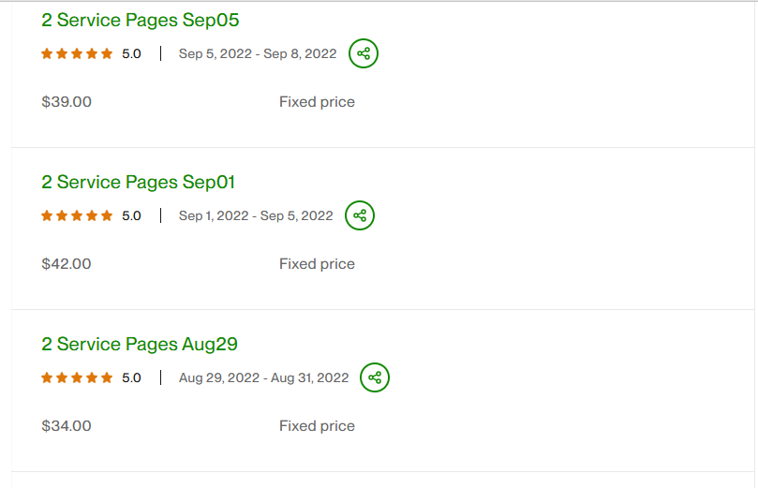Click the date range Sep 5 - Sep 8, 2022

tap(258, 53)
